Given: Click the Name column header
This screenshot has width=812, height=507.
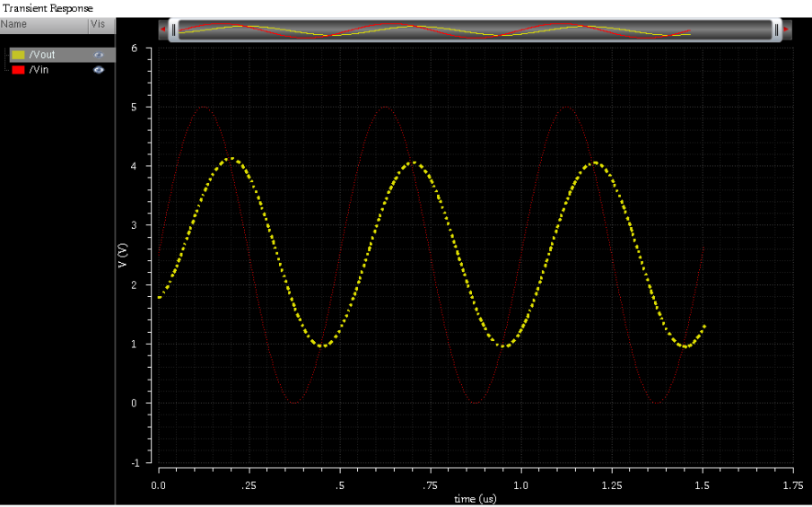Looking at the screenshot, I should 13,24.
